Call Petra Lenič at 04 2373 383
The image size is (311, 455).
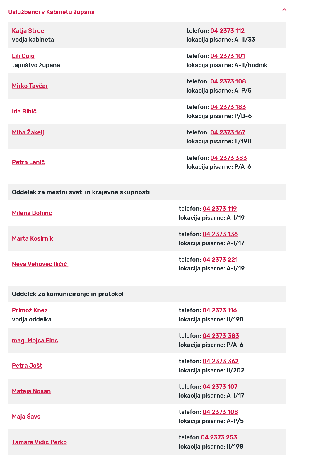pos(228,158)
